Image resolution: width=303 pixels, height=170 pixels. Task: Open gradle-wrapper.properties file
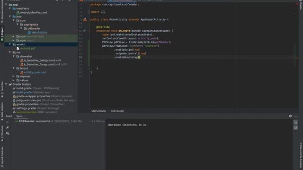click(42, 96)
